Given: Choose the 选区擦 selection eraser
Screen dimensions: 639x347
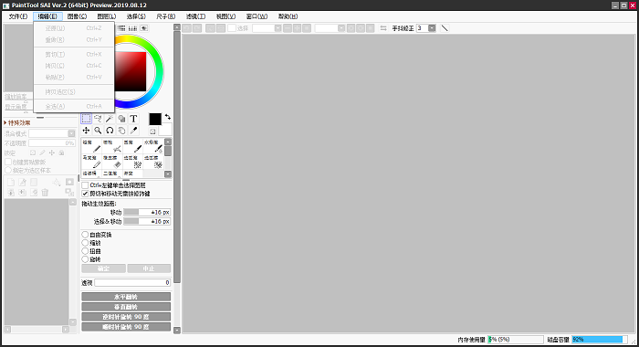Looking at the screenshot, I should click(x=153, y=162).
